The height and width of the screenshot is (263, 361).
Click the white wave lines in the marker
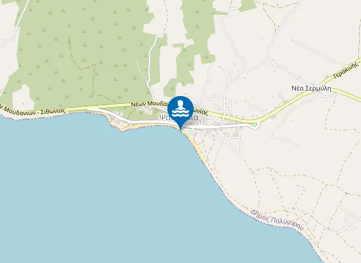tap(180, 113)
